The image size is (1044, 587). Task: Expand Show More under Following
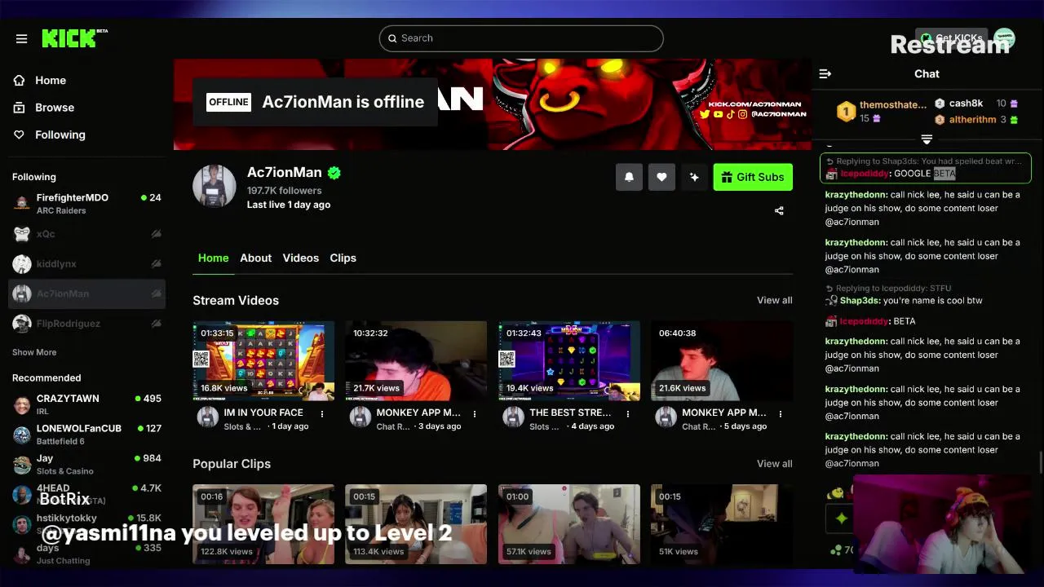(34, 352)
